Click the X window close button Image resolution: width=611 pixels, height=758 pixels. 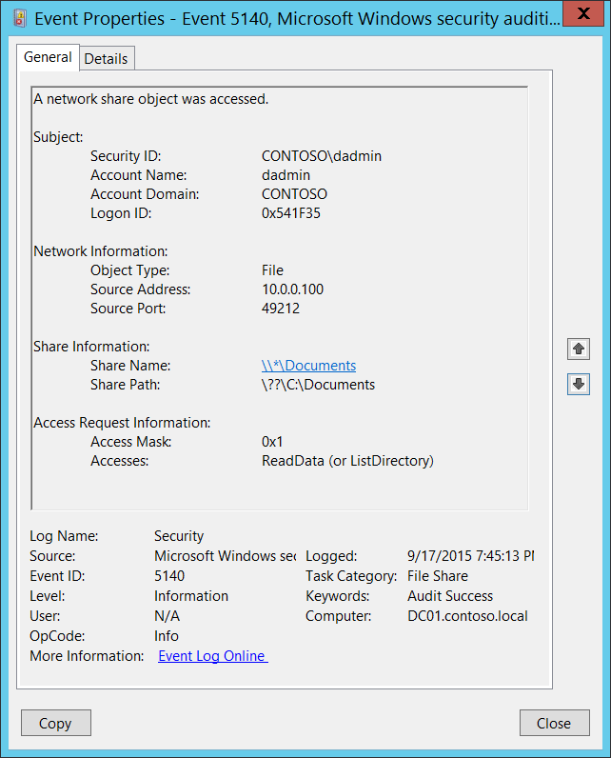tap(583, 13)
